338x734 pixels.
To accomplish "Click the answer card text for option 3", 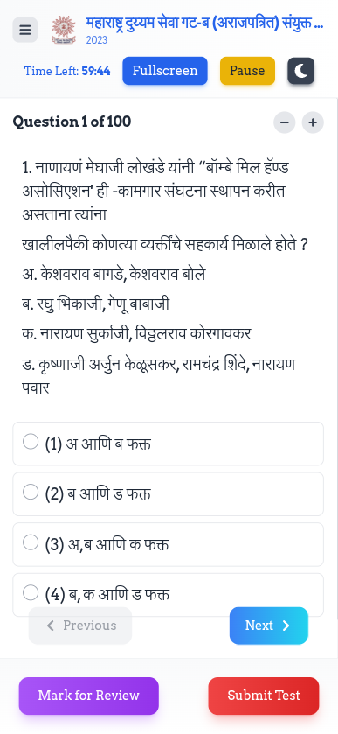I will [107, 545].
